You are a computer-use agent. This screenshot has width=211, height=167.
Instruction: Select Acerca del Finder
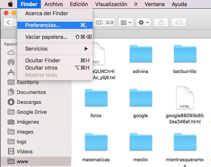click(x=55, y=13)
